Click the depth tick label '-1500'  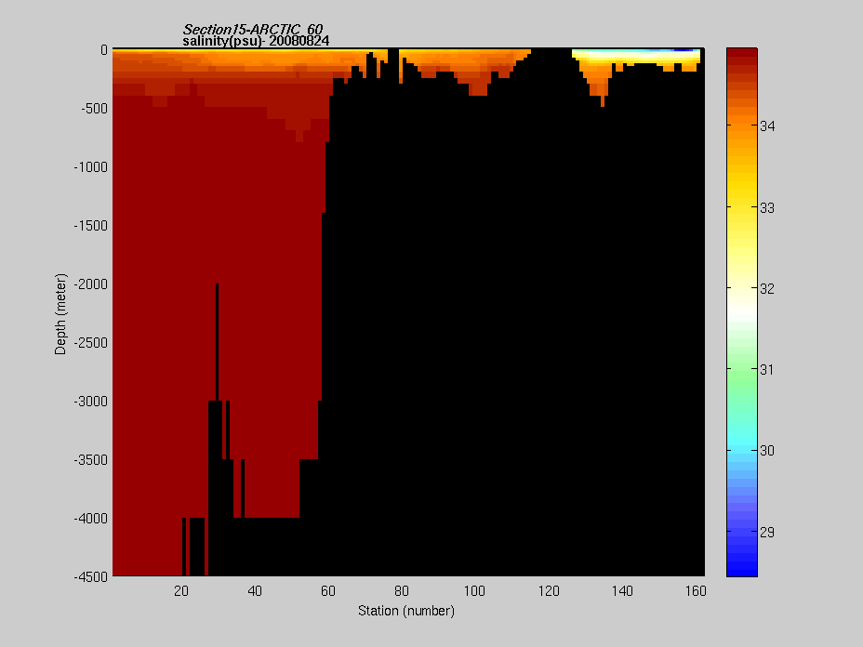pos(91,226)
